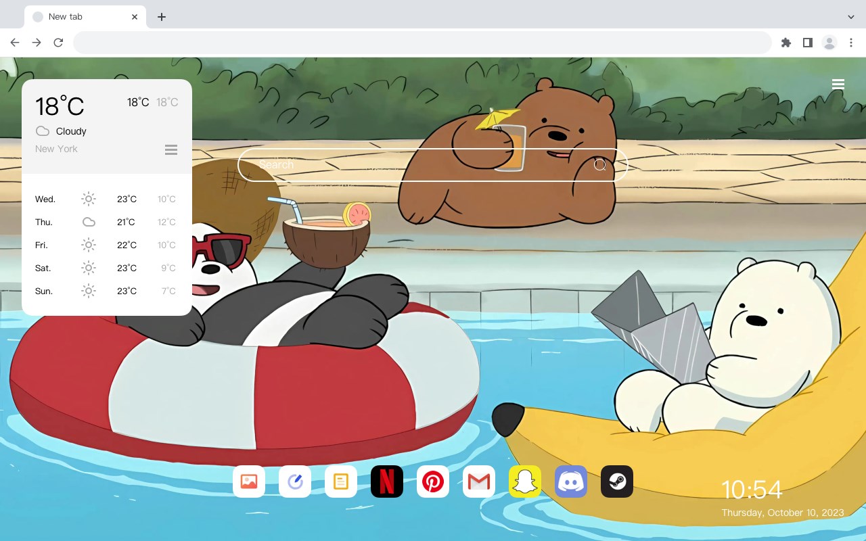The height and width of the screenshot is (541, 866).
Task: Click the Search input field
Action: [x=433, y=165]
